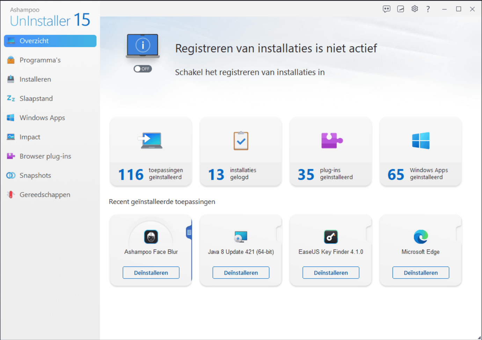Click the Snapshots icon in sidebar

coord(11,175)
